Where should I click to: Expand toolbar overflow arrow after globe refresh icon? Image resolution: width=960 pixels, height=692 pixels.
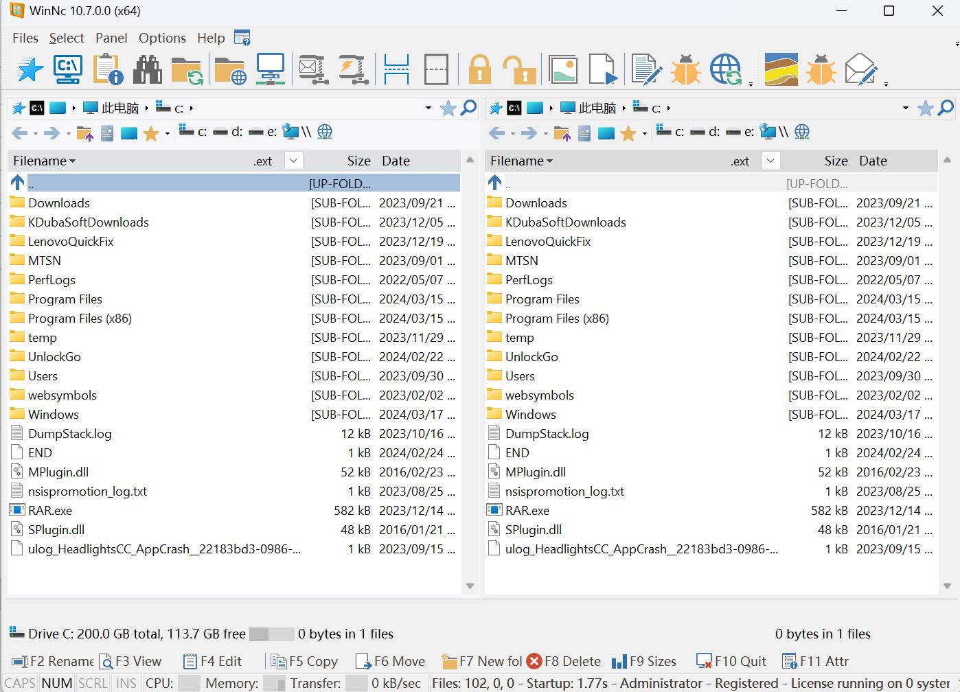pos(751,84)
